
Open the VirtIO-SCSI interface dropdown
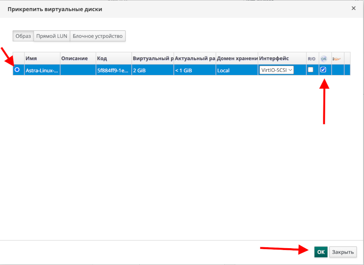coord(276,70)
